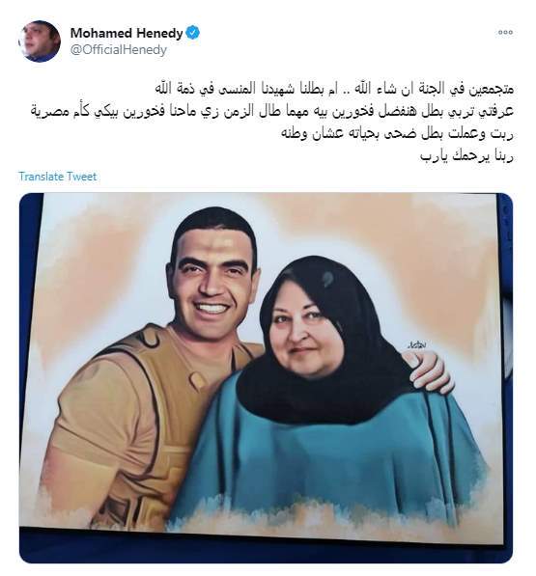
Task: Click the blue verified badge next to the name
Action: [x=192, y=33]
